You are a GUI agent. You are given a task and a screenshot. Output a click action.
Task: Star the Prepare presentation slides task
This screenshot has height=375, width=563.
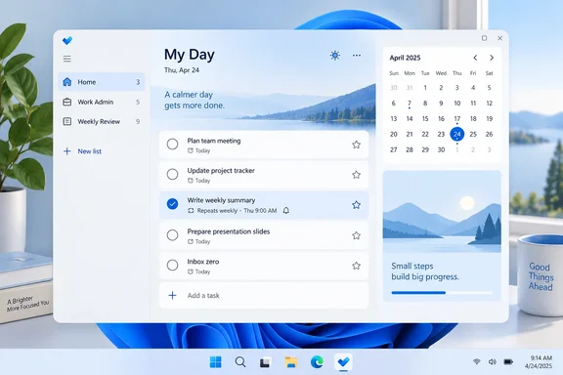(x=356, y=235)
